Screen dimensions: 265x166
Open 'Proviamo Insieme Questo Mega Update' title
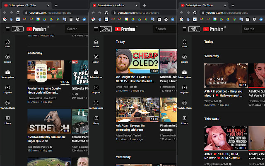tap(44, 90)
